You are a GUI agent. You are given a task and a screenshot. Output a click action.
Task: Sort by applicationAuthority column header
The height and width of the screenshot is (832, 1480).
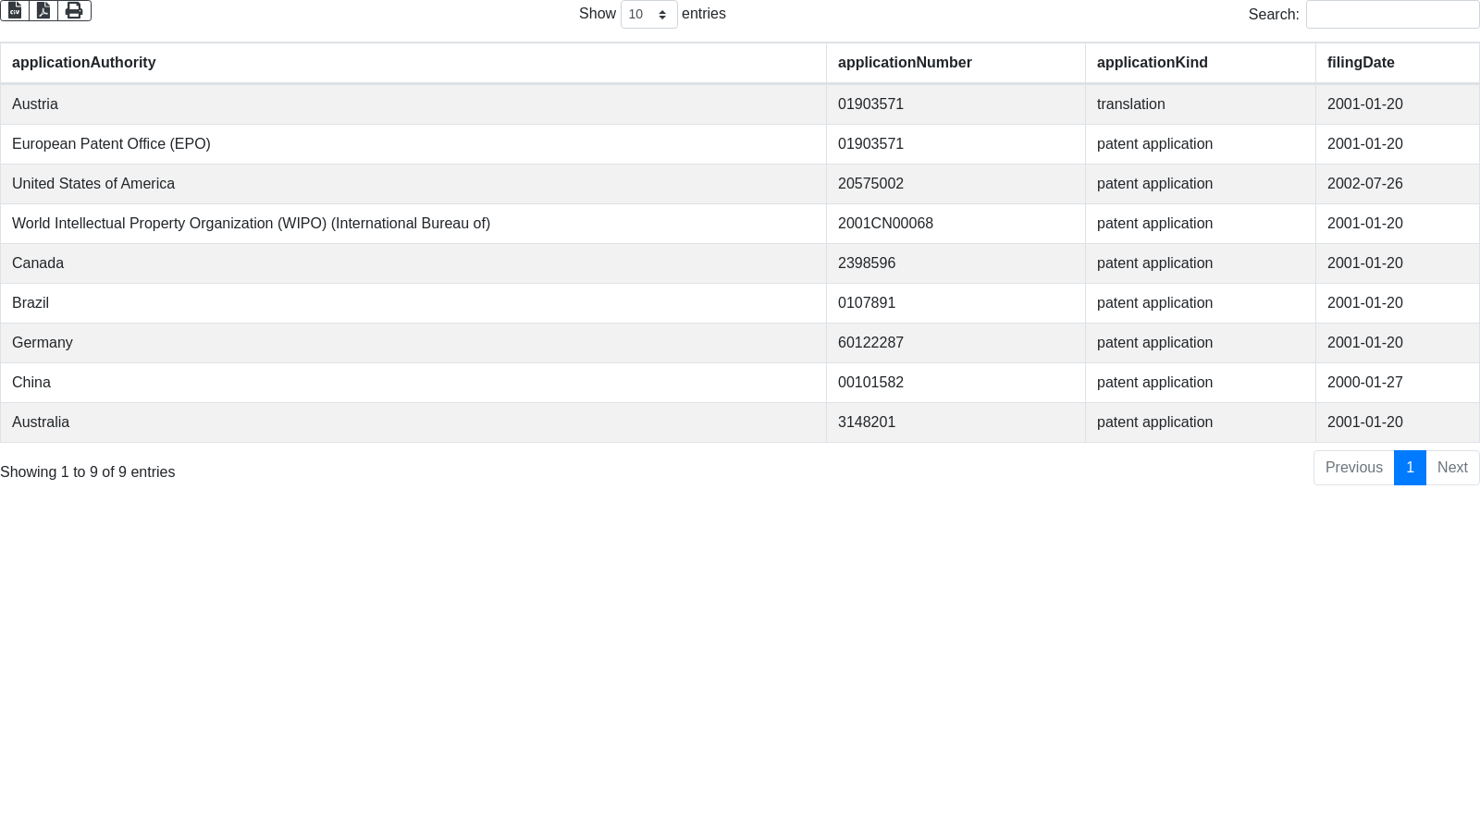(x=84, y=63)
